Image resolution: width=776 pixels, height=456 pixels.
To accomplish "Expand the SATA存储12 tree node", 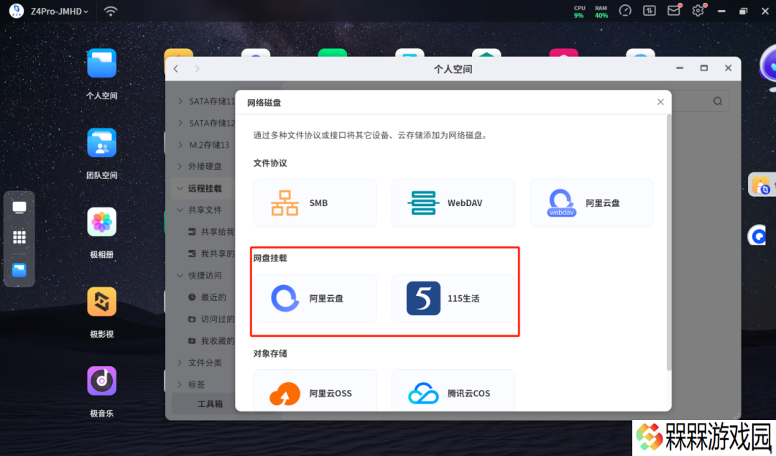I will pyautogui.click(x=180, y=123).
